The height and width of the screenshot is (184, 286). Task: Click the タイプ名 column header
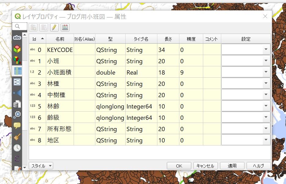(141, 39)
